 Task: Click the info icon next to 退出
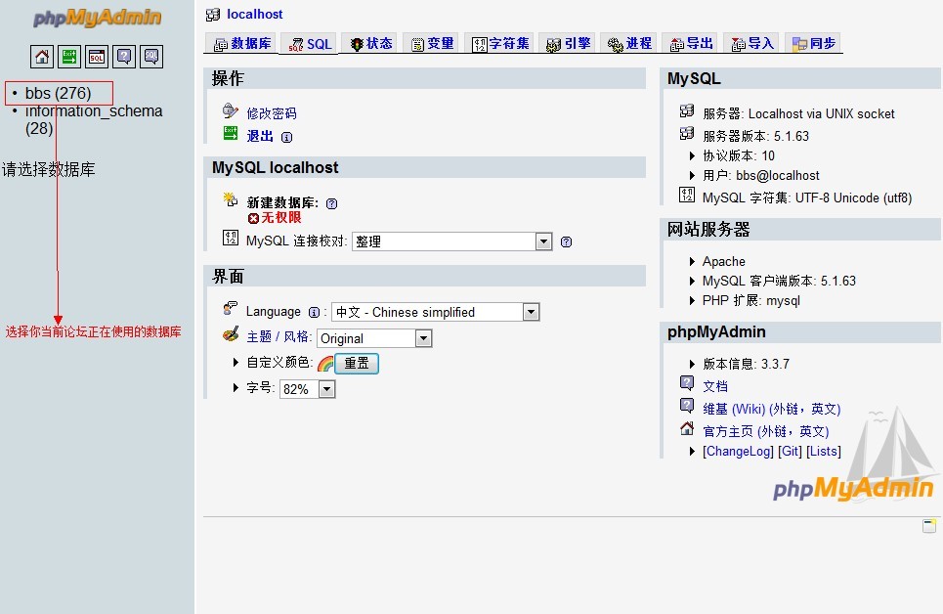click(287, 137)
